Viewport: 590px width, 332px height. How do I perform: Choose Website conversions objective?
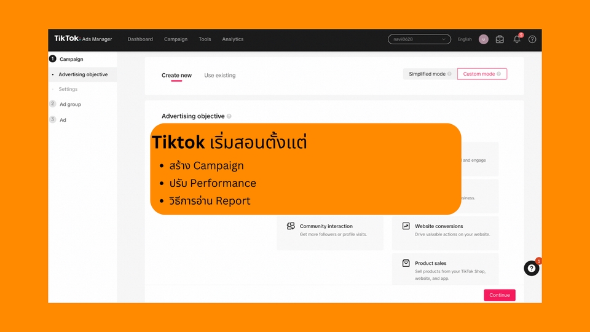point(445,233)
